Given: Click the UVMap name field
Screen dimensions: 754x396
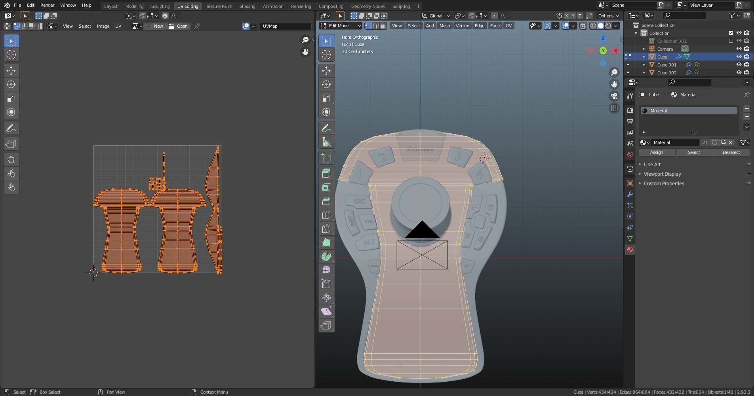Looking at the screenshot, I should [x=285, y=26].
